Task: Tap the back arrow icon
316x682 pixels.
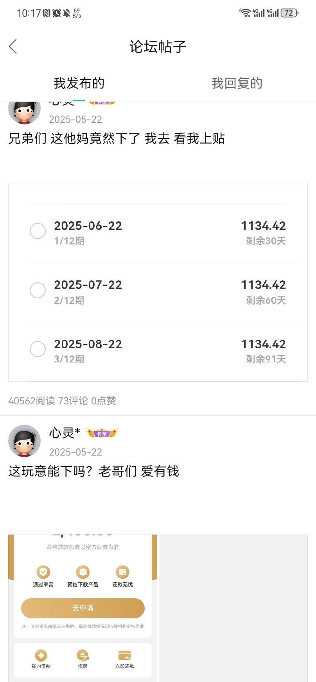Action: coord(13,47)
